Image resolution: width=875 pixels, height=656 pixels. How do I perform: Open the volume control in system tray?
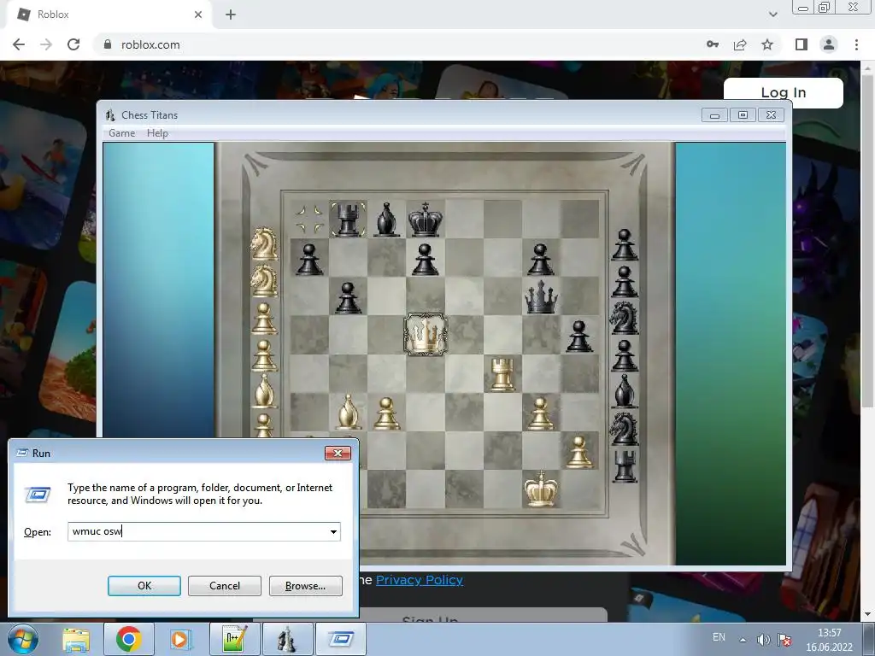pyautogui.click(x=763, y=640)
